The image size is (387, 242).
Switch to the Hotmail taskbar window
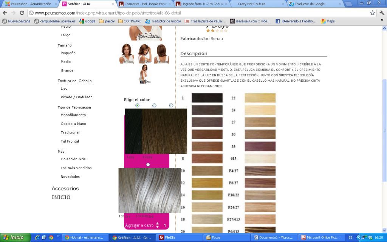click(85, 237)
